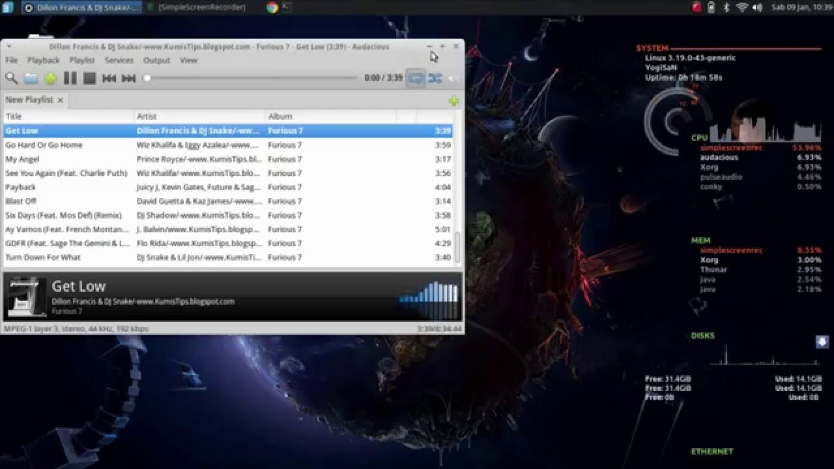
Task: Add a new playlist with green plus
Action: [x=453, y=100]
